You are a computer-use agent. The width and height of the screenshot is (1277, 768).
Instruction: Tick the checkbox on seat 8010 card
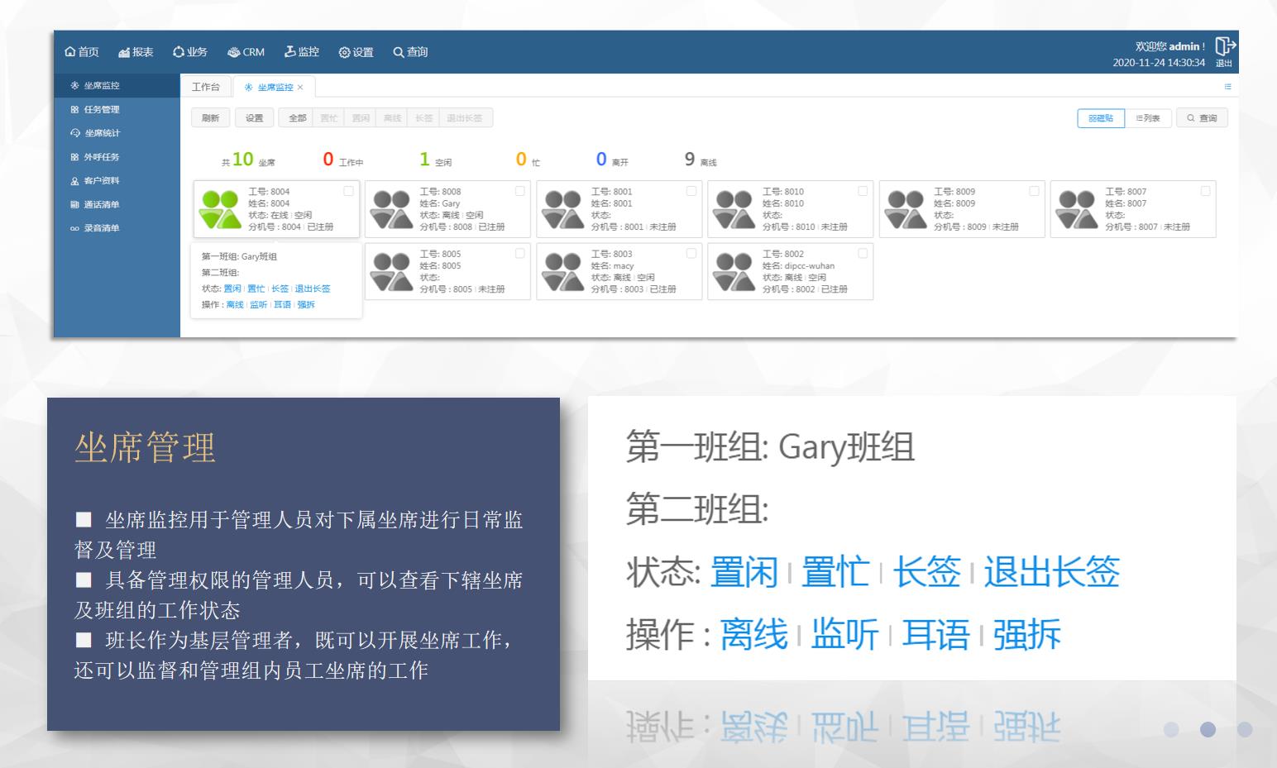(863, 191)
